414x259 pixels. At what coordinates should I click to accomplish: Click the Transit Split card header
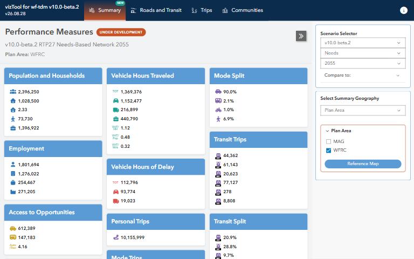click(x=259, y=221)
